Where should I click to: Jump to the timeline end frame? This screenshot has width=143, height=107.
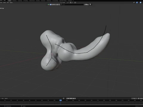tap(75, 98)
